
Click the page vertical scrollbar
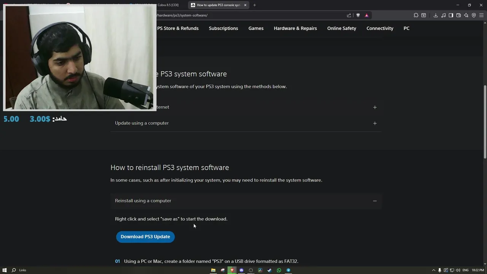[x=485, y=122]
